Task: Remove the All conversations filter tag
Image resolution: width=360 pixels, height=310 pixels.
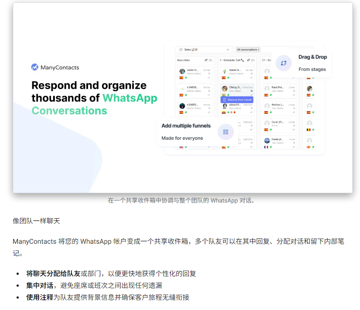Action: coord(258,50)
